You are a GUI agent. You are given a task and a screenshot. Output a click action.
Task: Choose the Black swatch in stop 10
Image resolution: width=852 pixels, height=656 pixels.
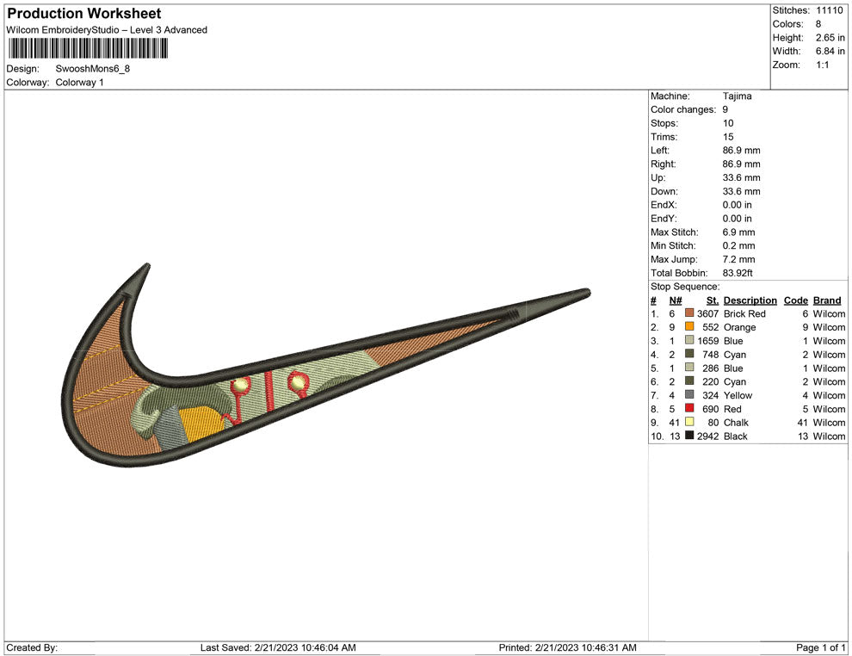point(689,436)
